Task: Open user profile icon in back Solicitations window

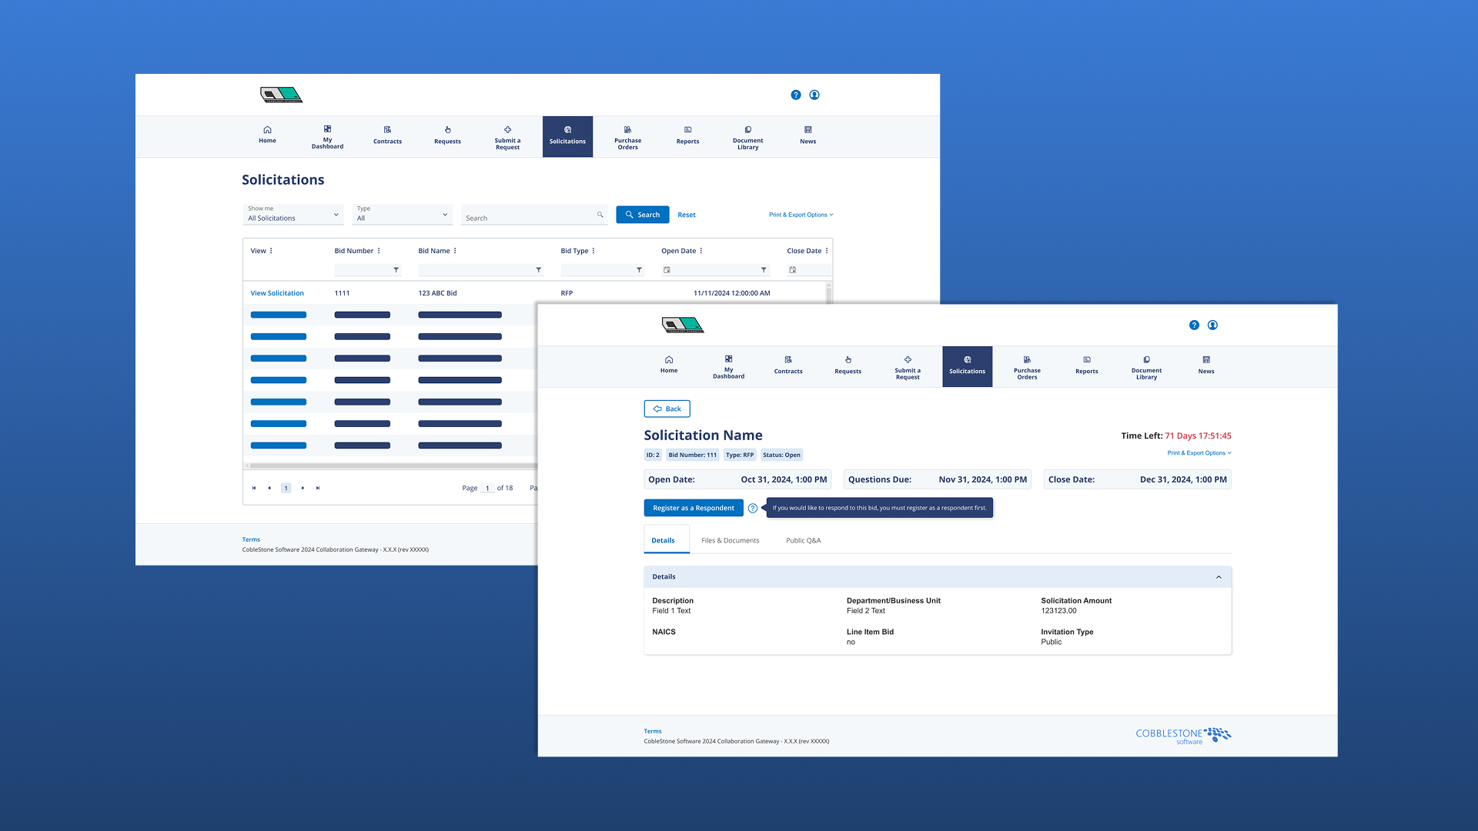Action: (814, 95)
